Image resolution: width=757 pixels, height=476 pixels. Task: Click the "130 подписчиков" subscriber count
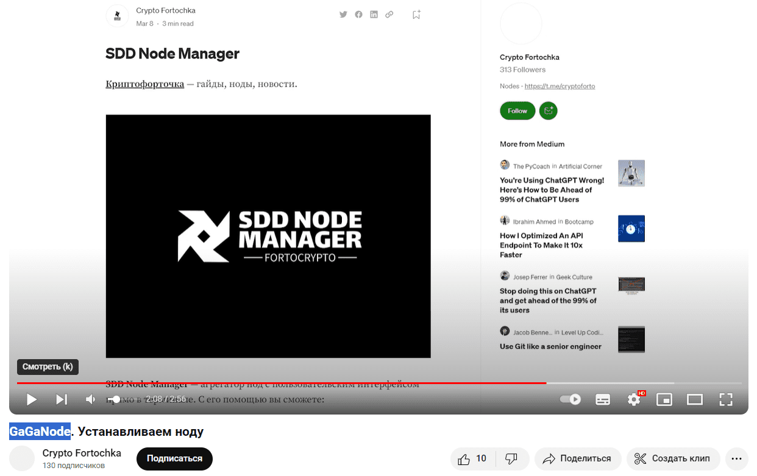coord(74,466)
